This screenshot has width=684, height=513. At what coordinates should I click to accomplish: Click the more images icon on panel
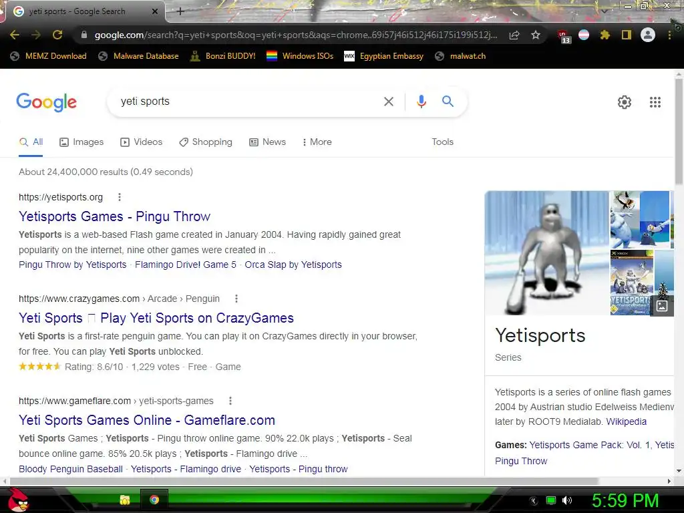(x=662, y=306)
